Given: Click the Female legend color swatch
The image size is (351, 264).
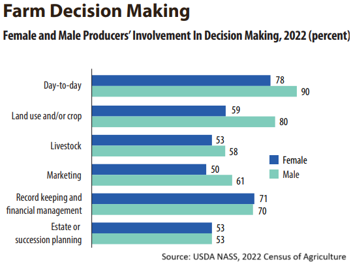Looking at the screenshot, I should pyautogui.click(x=274, y=160).
